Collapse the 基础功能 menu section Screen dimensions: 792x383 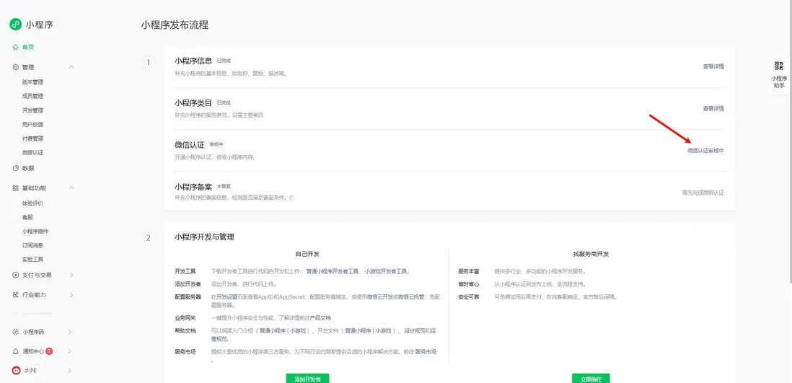point(71,188)
